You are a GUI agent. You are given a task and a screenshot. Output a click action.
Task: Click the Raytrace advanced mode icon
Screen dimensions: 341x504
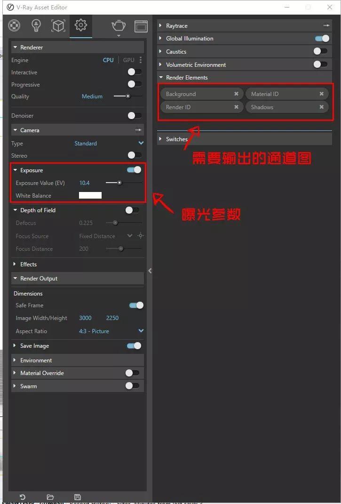[x=326, y=25]
